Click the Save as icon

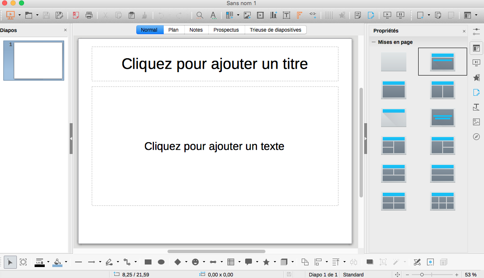coord(59,15)
